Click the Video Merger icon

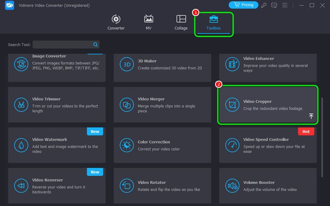tap(126, 104)
